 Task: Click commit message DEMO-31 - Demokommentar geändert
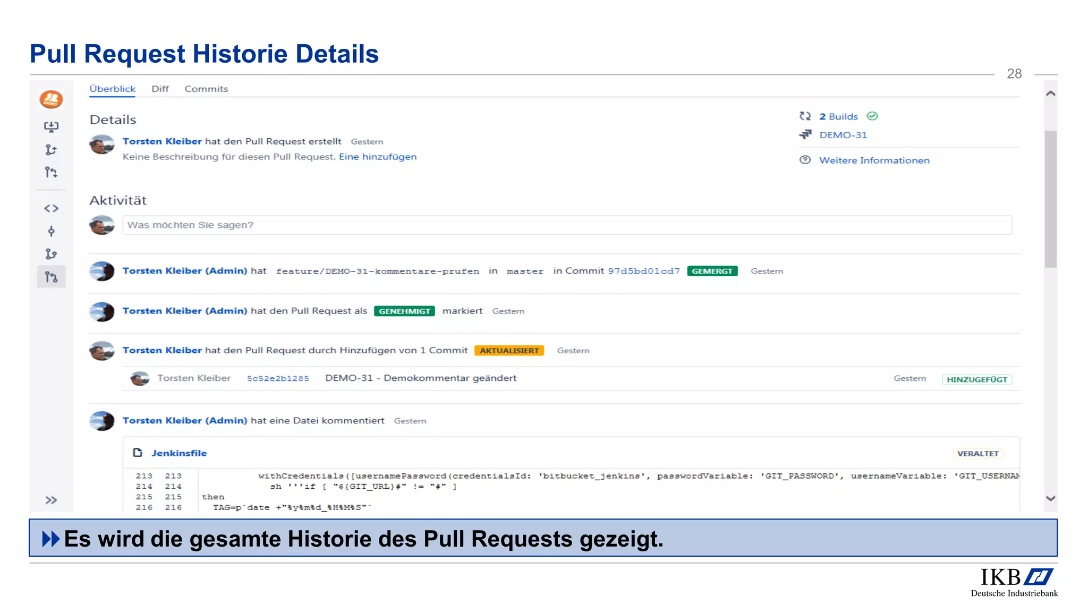[x=421, y=378]
